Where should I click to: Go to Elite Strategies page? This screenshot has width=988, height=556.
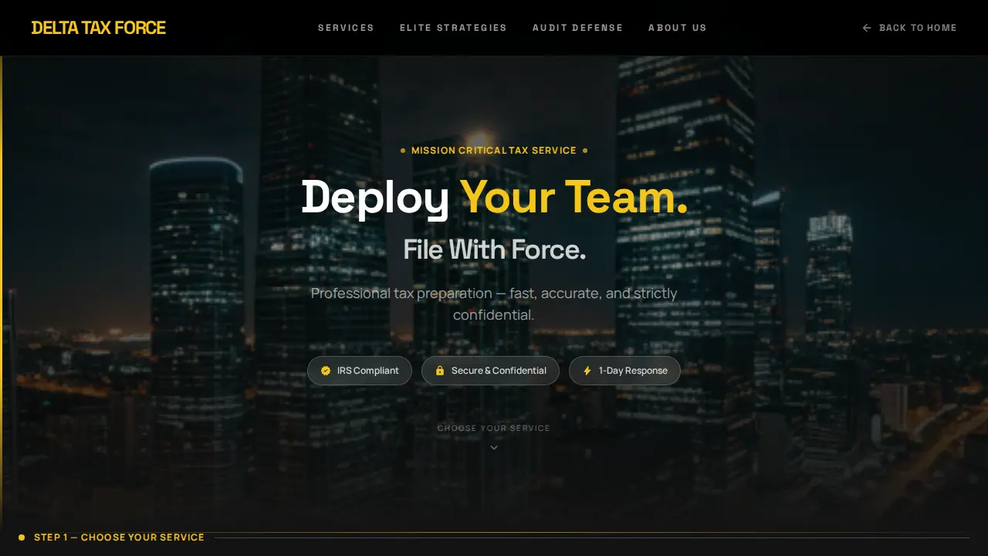(x=453, y=28)
